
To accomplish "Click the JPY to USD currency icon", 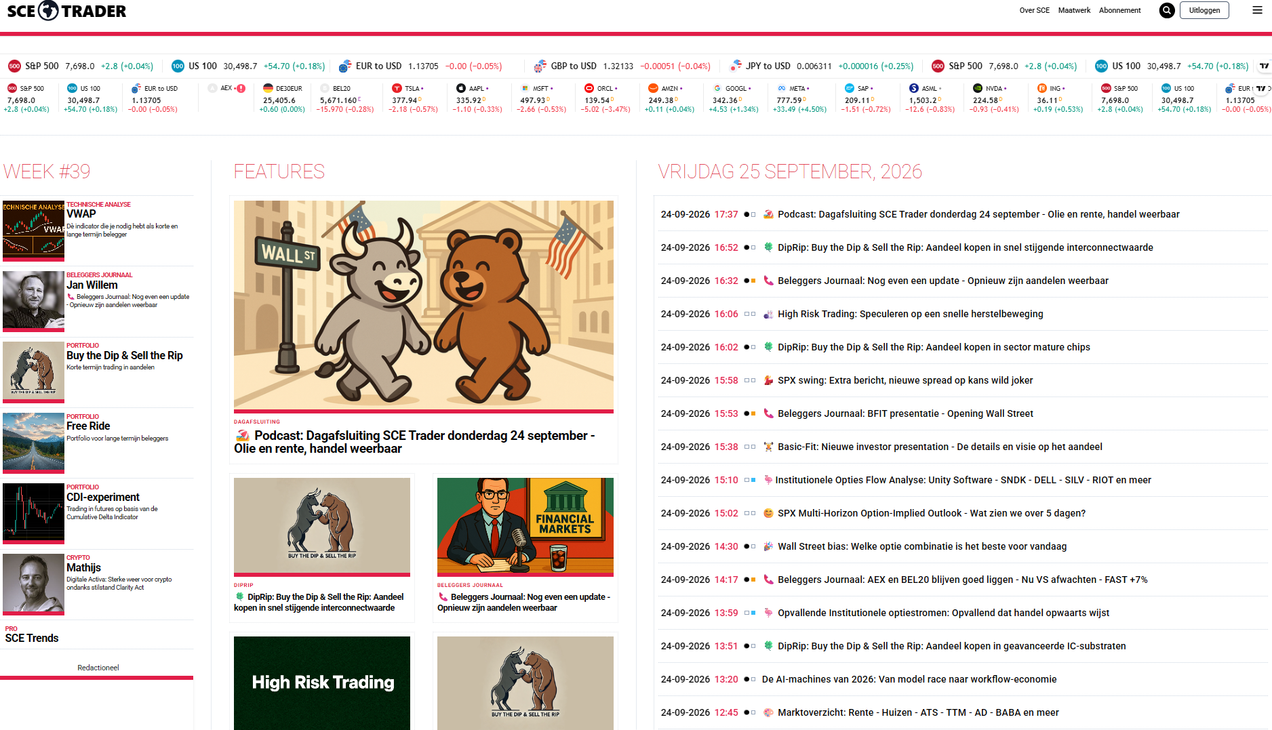I will pos(736,66).
